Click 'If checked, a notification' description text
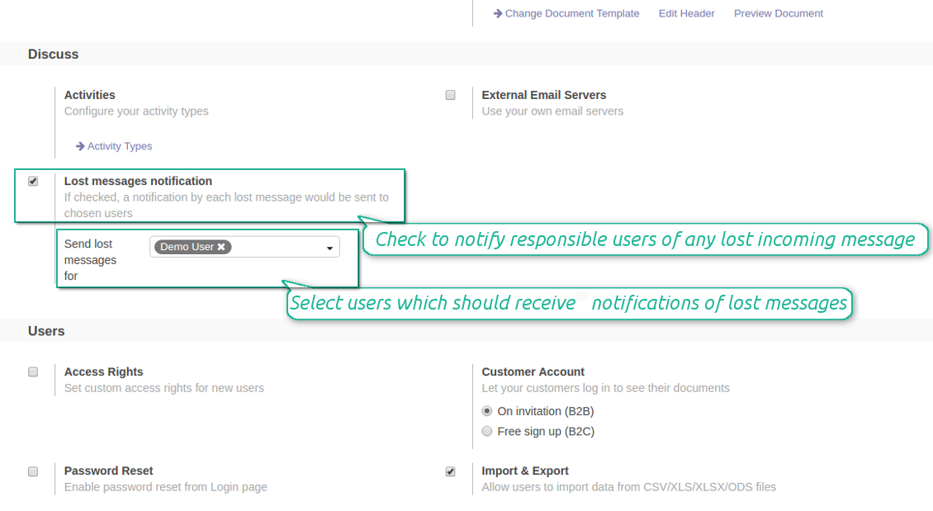Image resolution: width=933 pixels, height=511 pixels. point(226,206)
